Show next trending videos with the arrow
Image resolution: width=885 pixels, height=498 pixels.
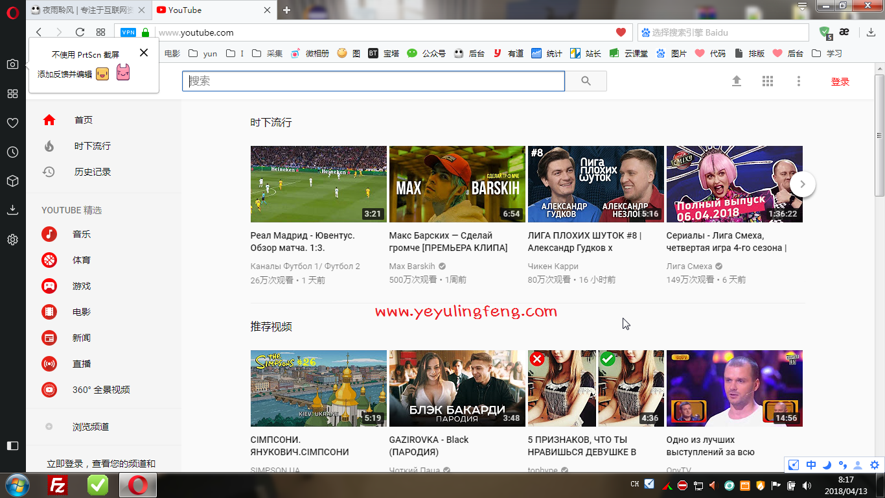coord(802,184)
